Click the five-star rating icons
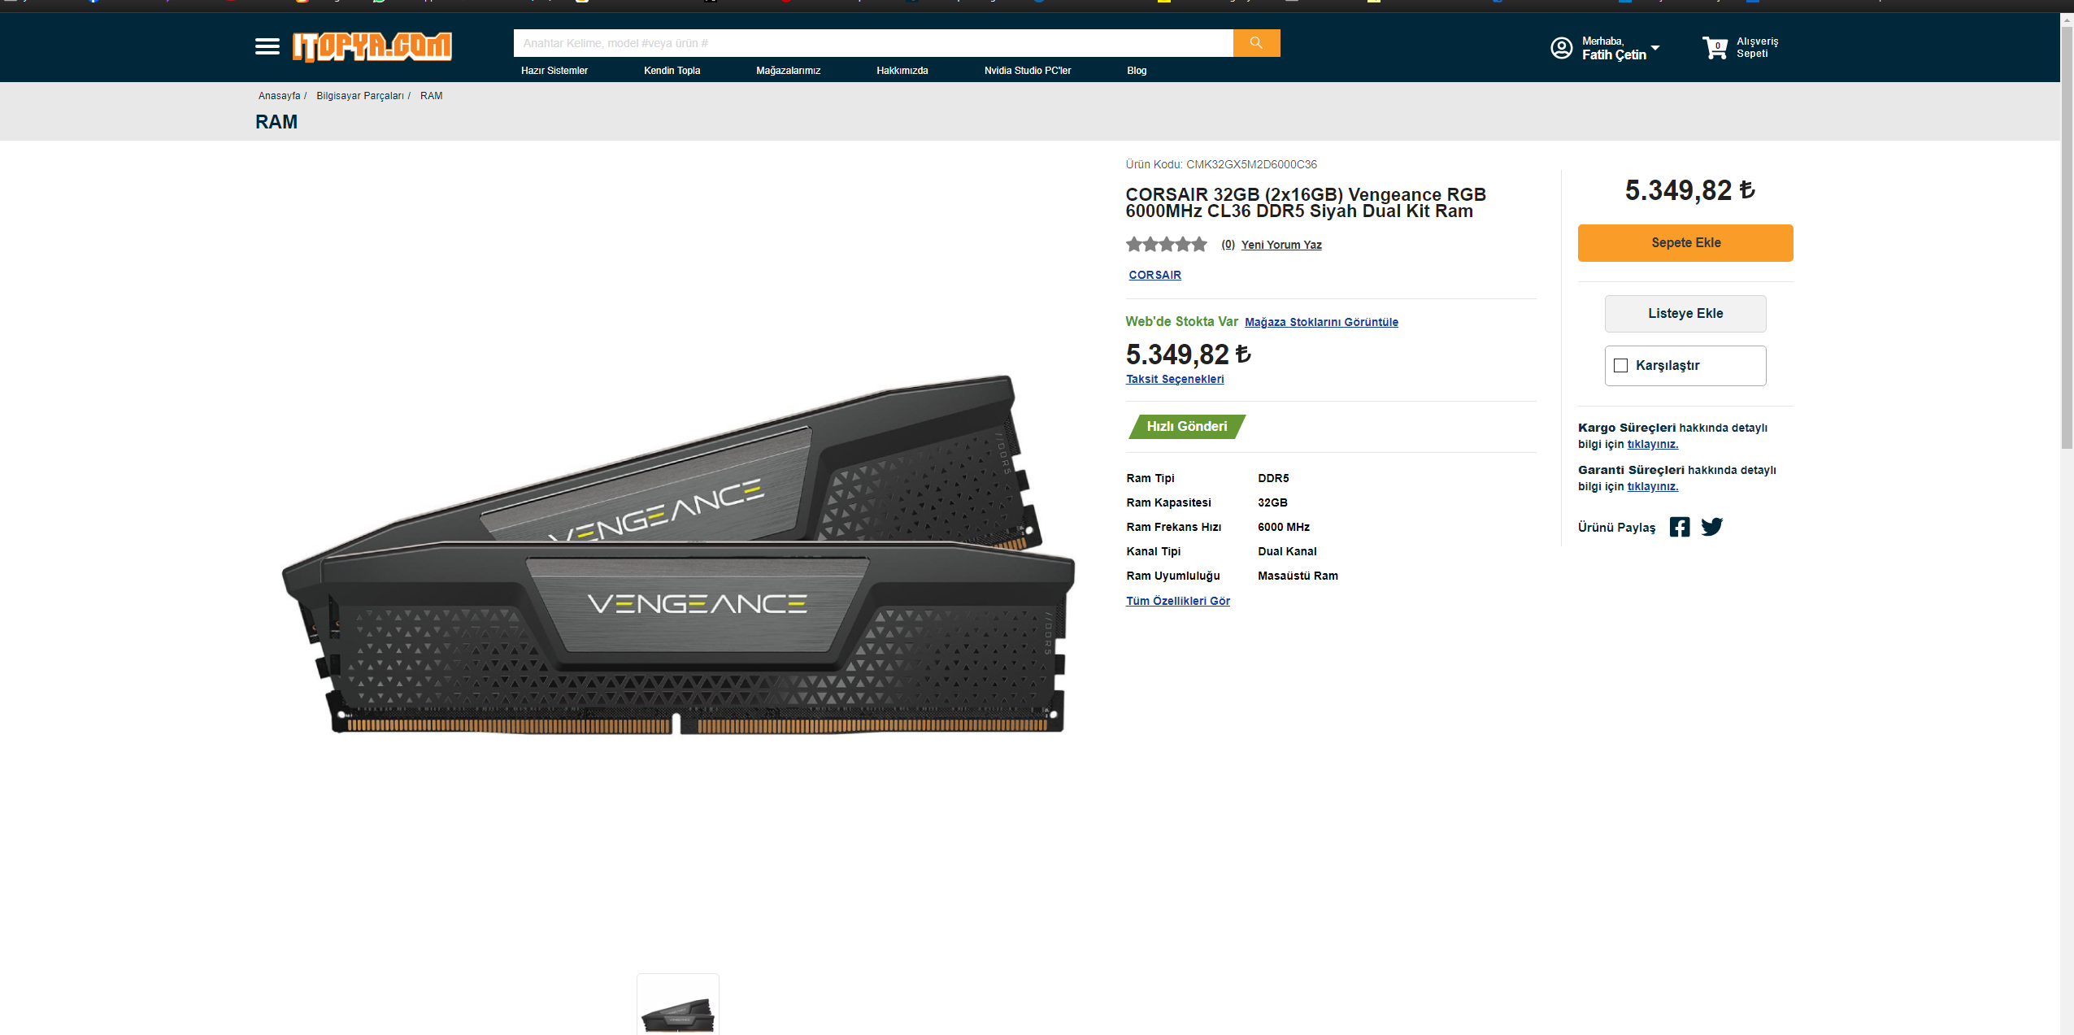This screenshot has height=1035, width=2074. [1166, 244]
